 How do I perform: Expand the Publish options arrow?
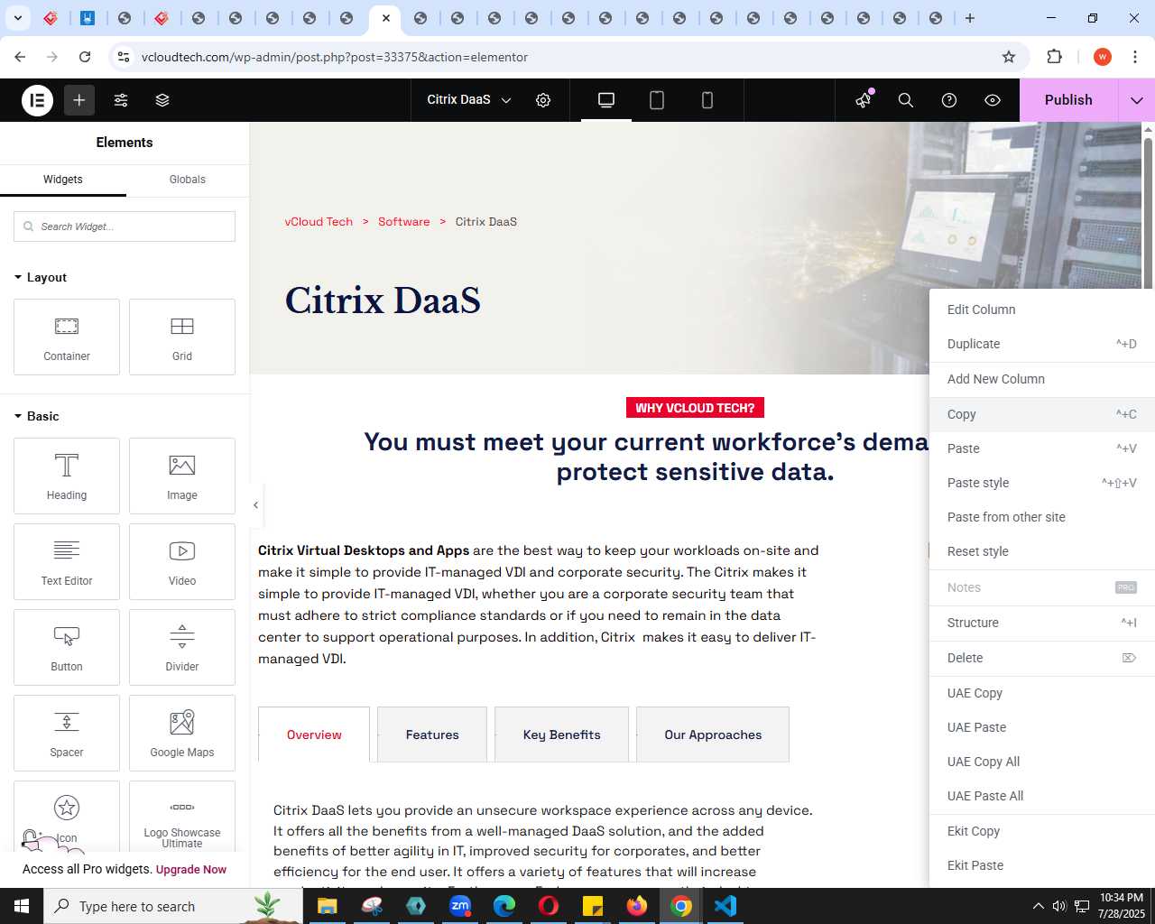[1137, 100]
